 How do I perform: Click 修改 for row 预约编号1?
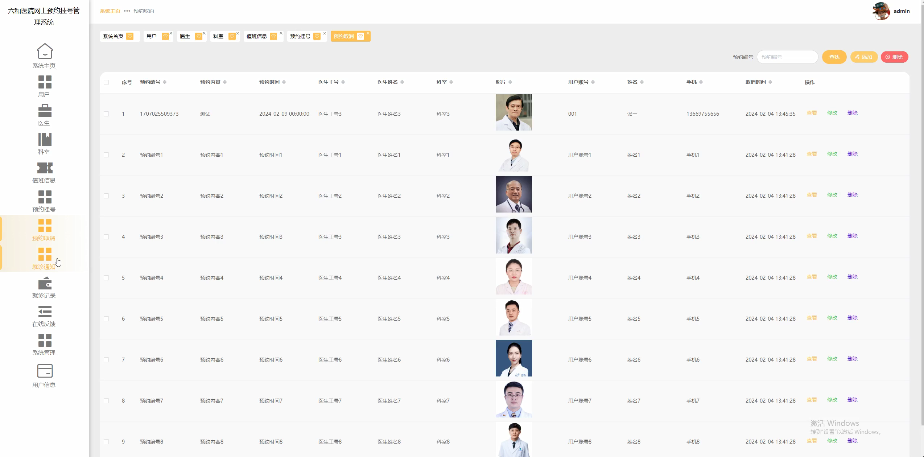click(832, 154)
